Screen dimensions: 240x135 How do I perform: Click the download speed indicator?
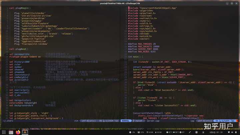158,132
